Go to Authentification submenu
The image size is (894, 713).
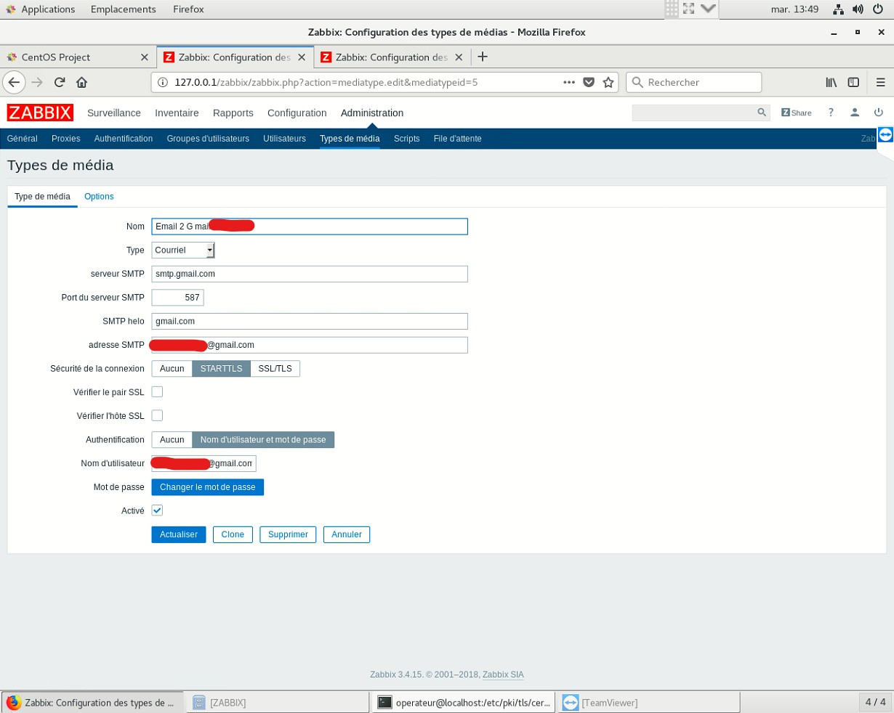click(x=124, y=139)
